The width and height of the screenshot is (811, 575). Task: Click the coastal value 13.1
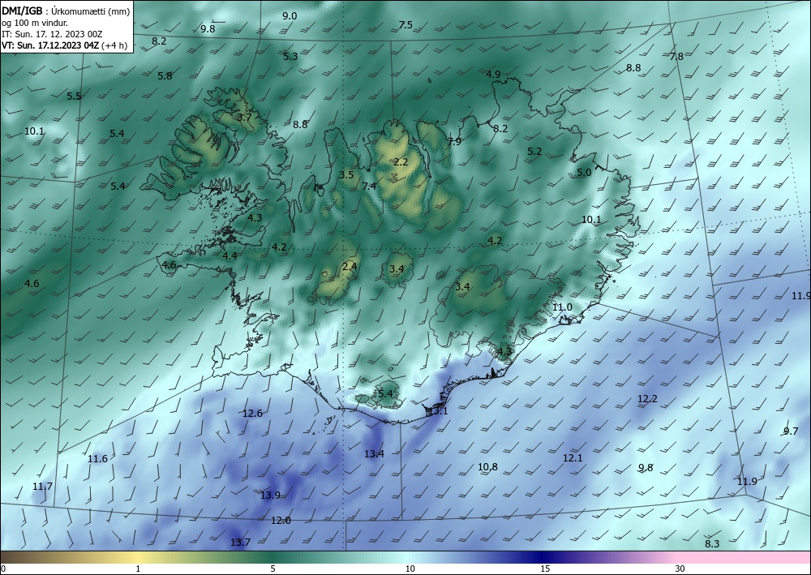[438, 412]
